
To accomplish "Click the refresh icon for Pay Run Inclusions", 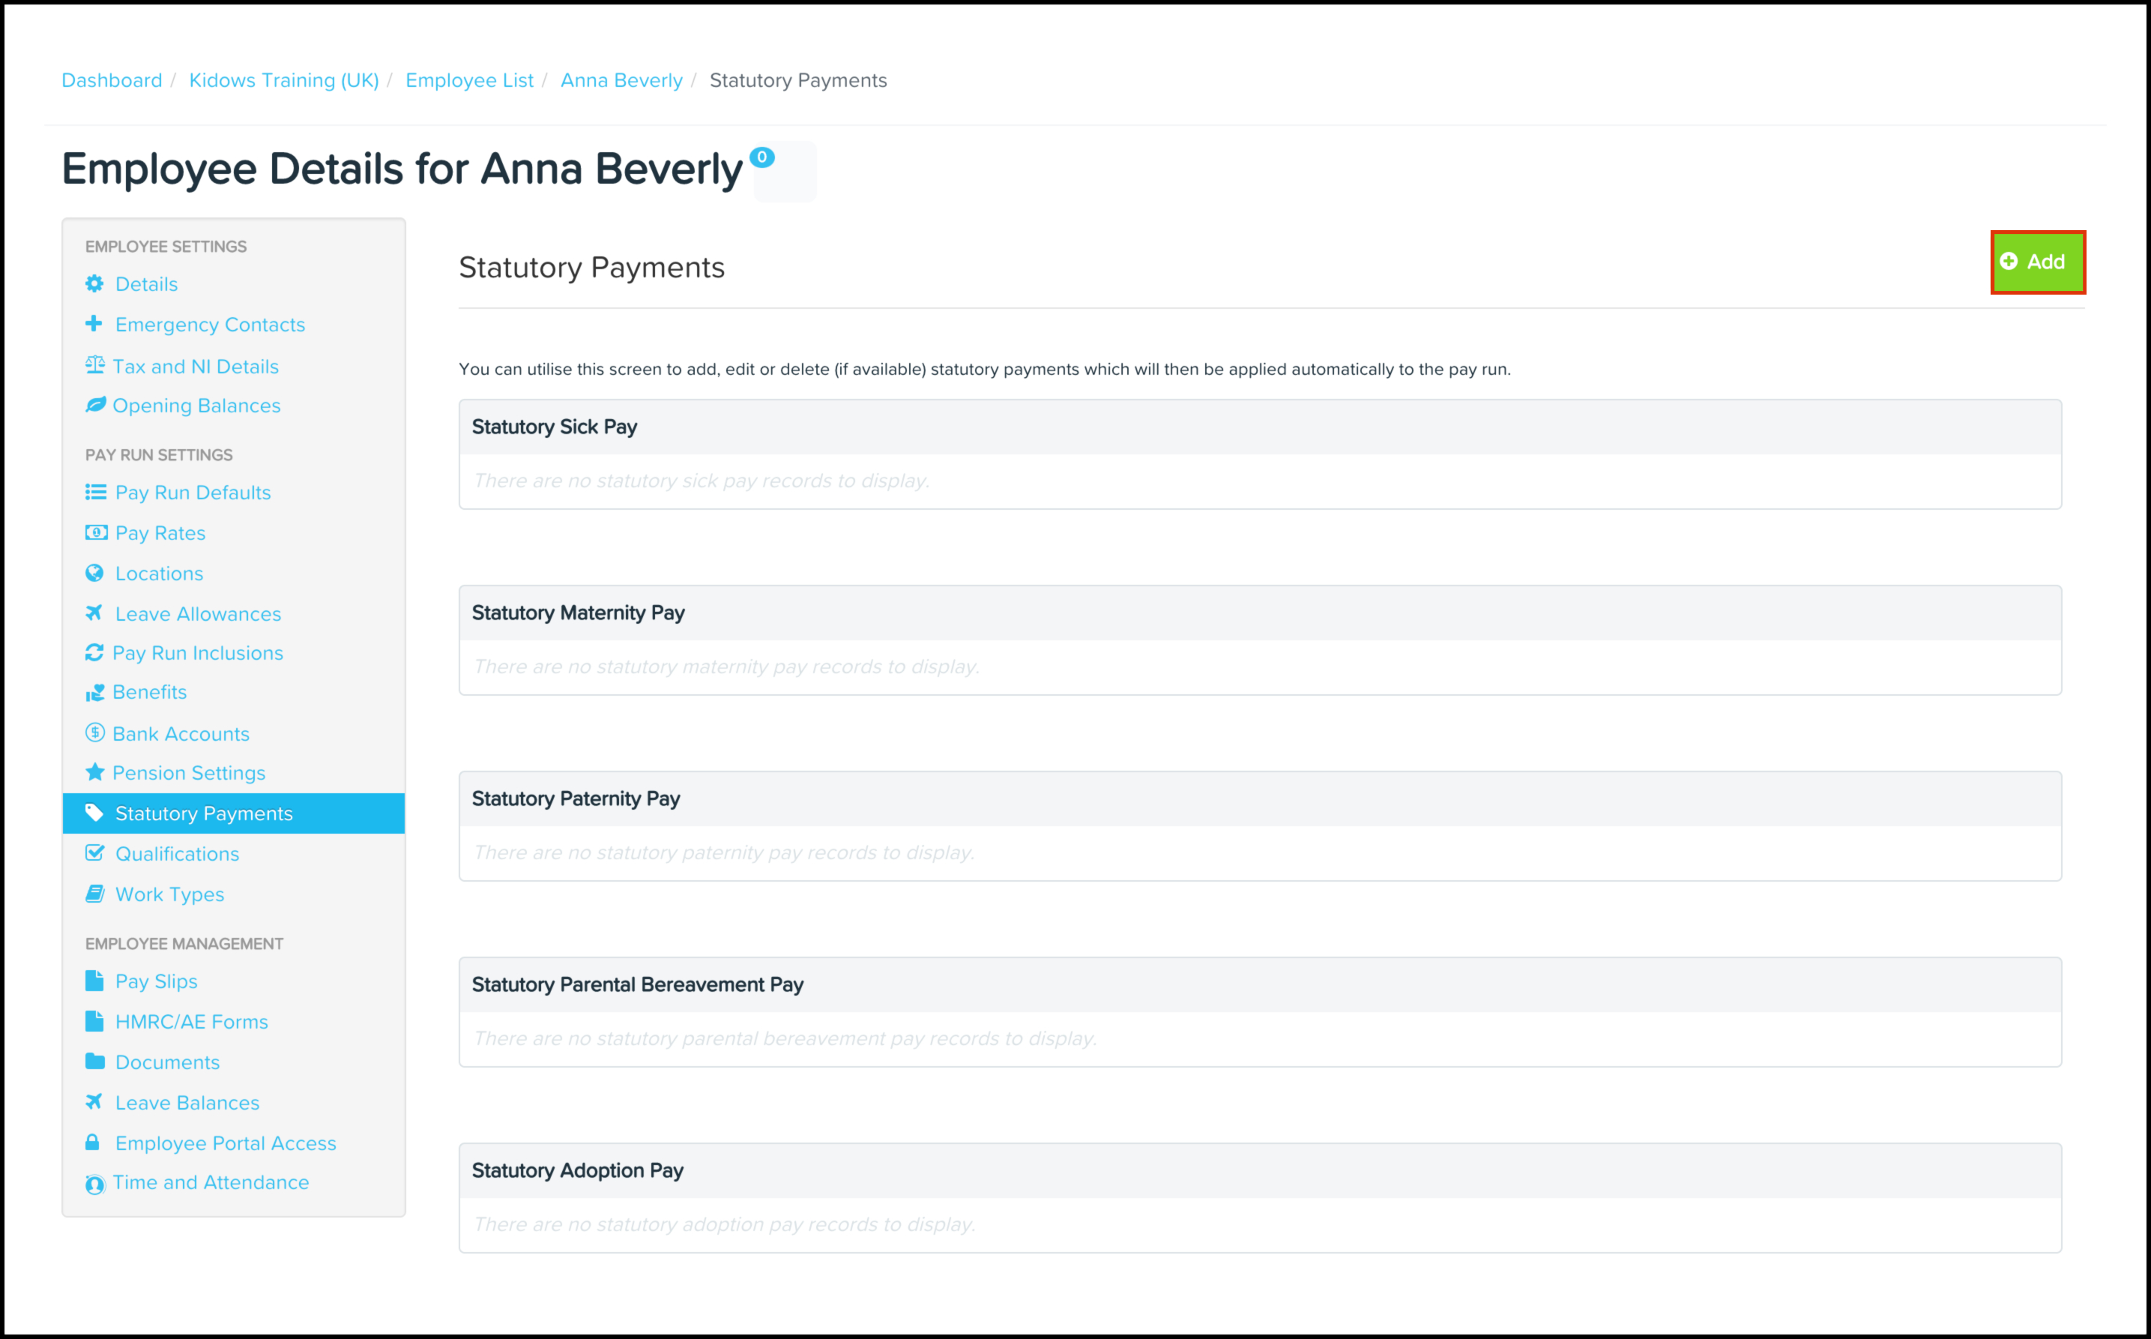I will point(94,653).
